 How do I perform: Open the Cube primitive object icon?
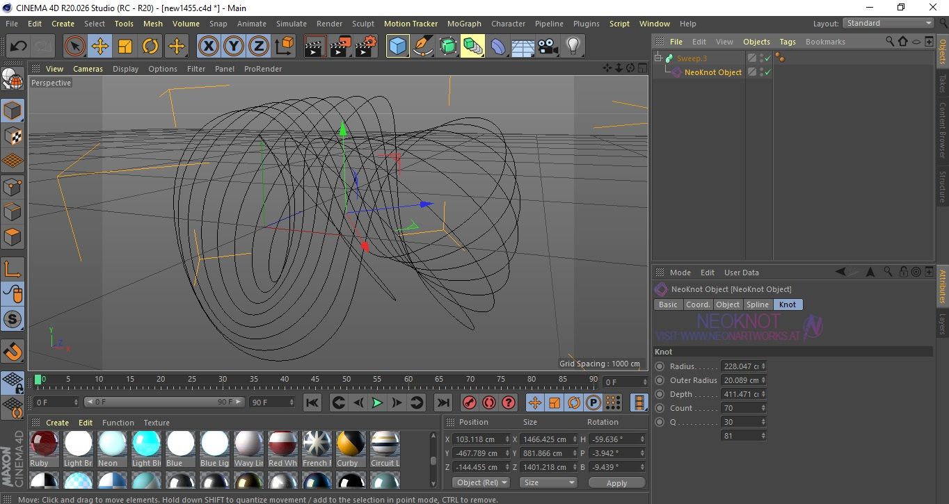point(397,47)
